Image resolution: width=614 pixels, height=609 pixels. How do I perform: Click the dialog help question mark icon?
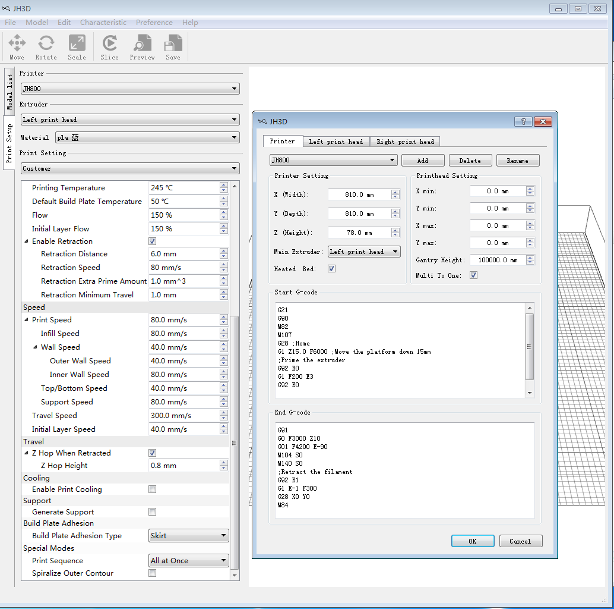pos(523,121)
